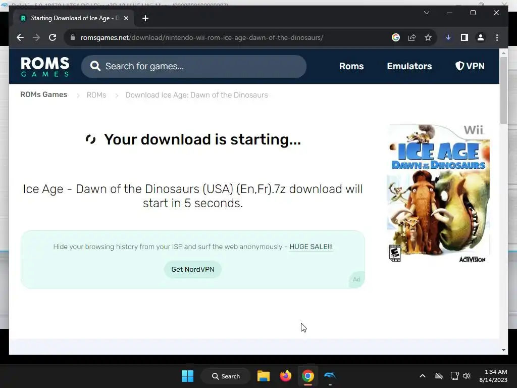Switch to Chrome in taskbar
The width and height of the screenshot is (517, 388).
click(307, 376)
